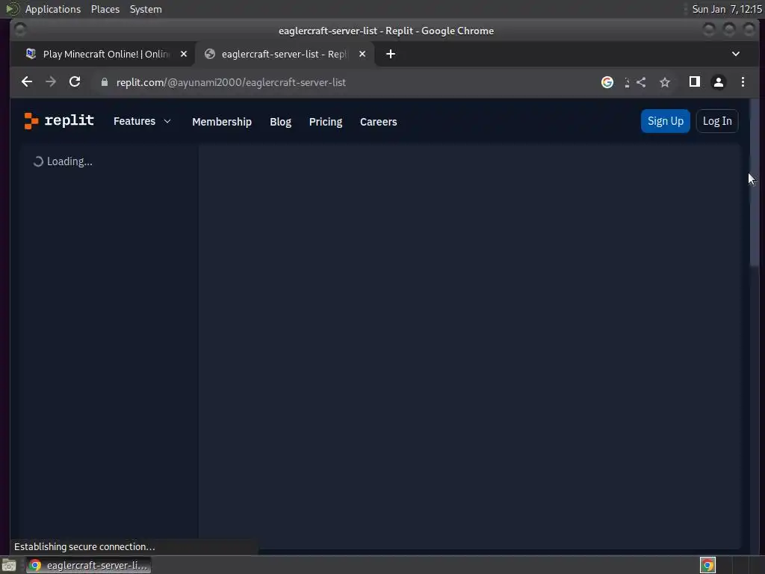Click the Loading... text in the sidebar

69,161
